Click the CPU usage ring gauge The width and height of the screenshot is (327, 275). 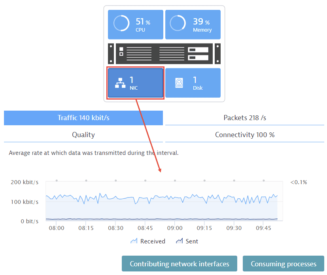(121, 23)
